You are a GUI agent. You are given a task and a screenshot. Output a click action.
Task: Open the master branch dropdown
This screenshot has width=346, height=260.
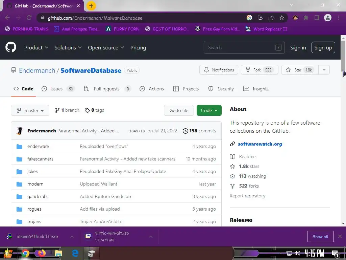[30, 110]
